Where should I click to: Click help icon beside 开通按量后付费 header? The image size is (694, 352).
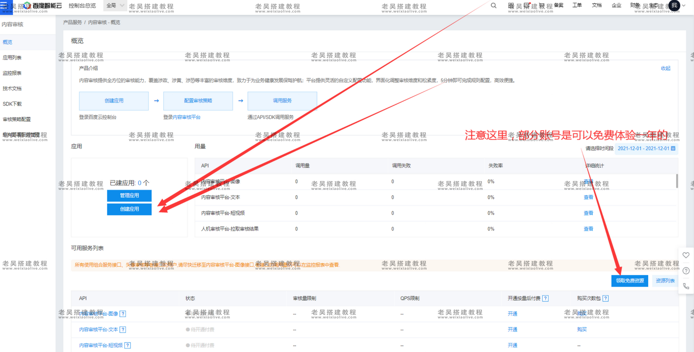click(x=546, y=298)
